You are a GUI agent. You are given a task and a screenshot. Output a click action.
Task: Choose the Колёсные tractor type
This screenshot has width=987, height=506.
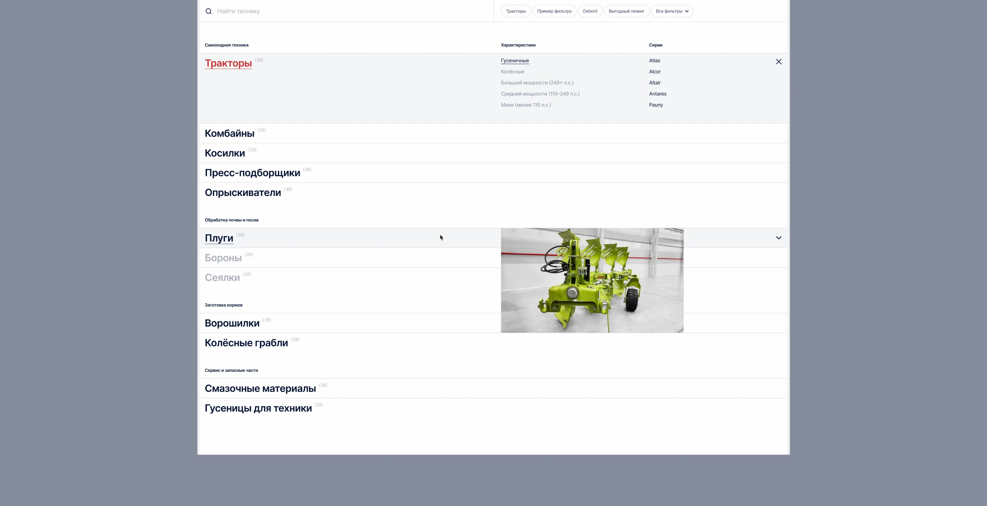[x=512, y=72]
